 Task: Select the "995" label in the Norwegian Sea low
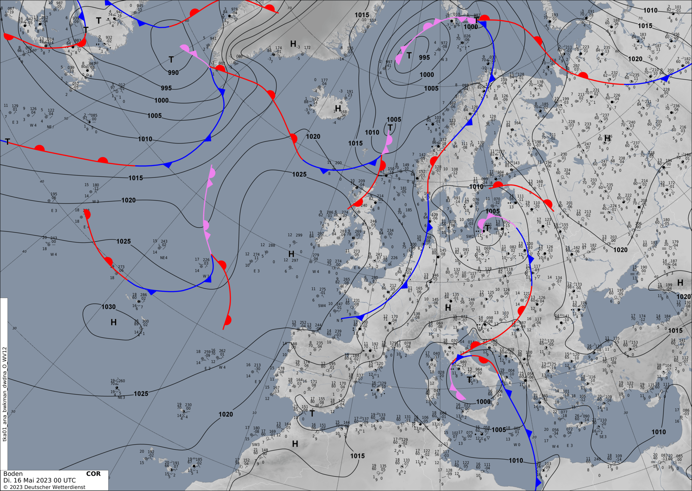click(x=424, y=57)
